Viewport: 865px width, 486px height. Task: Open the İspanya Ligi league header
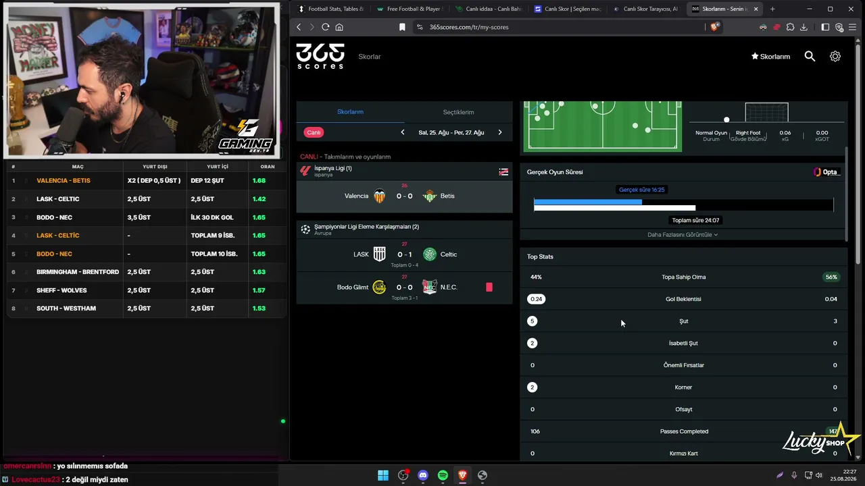(x=404, y=171)
